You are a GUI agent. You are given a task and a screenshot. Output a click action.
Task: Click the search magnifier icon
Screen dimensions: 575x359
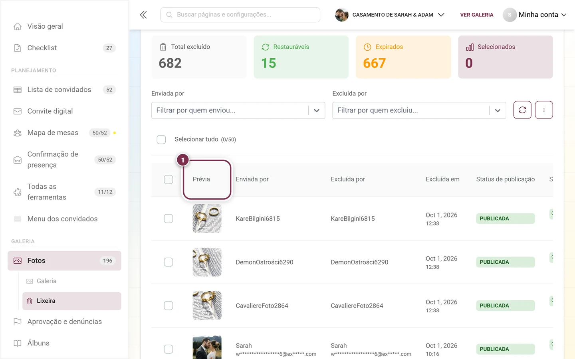pos(169,15)
